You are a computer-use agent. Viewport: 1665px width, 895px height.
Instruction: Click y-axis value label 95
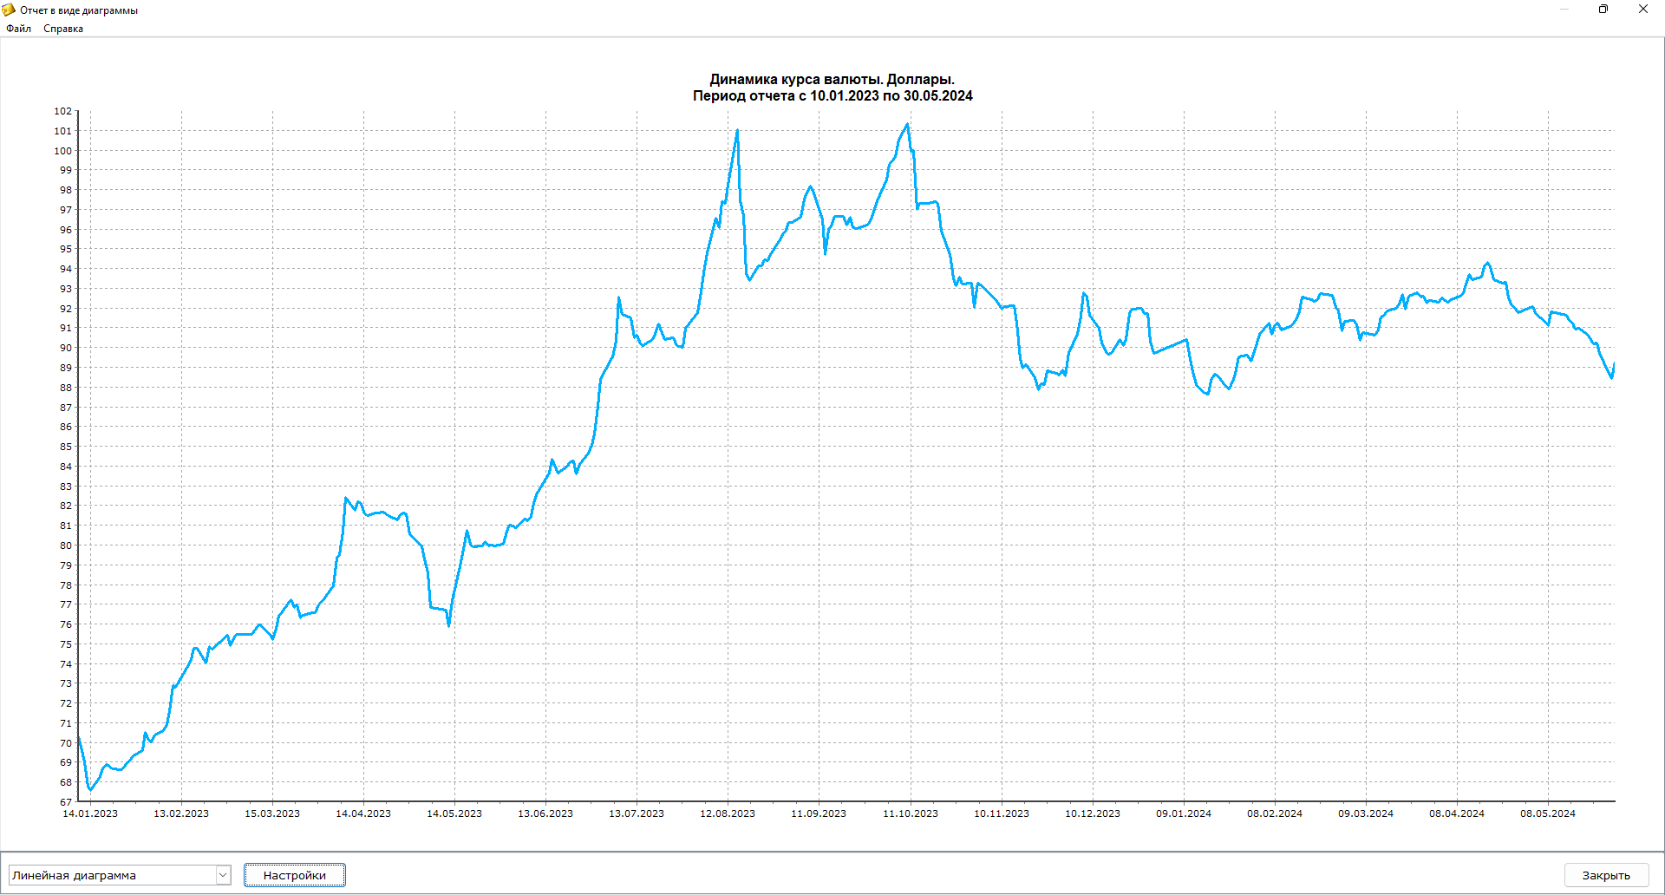pos(66,249)
